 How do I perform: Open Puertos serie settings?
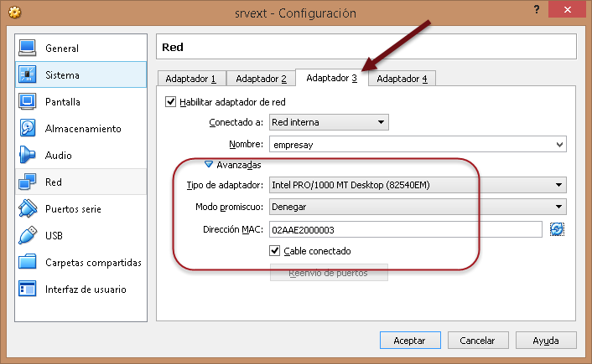pyautogui.click(x=72, y=209)
